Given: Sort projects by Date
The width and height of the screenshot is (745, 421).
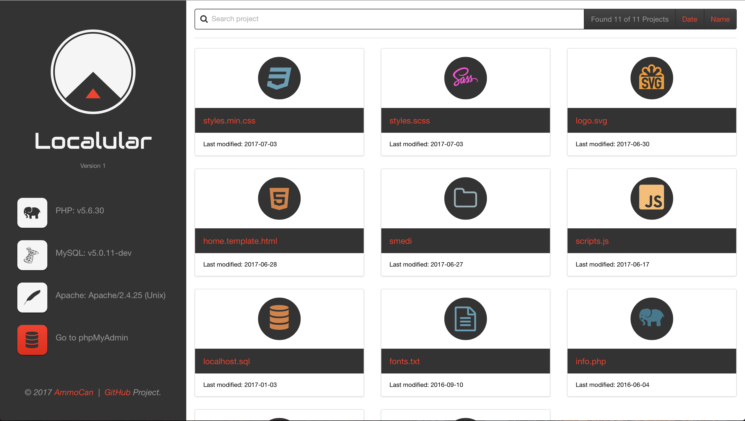Looking at the screenshot, I should pyautogui.click(x=689, y=19).
